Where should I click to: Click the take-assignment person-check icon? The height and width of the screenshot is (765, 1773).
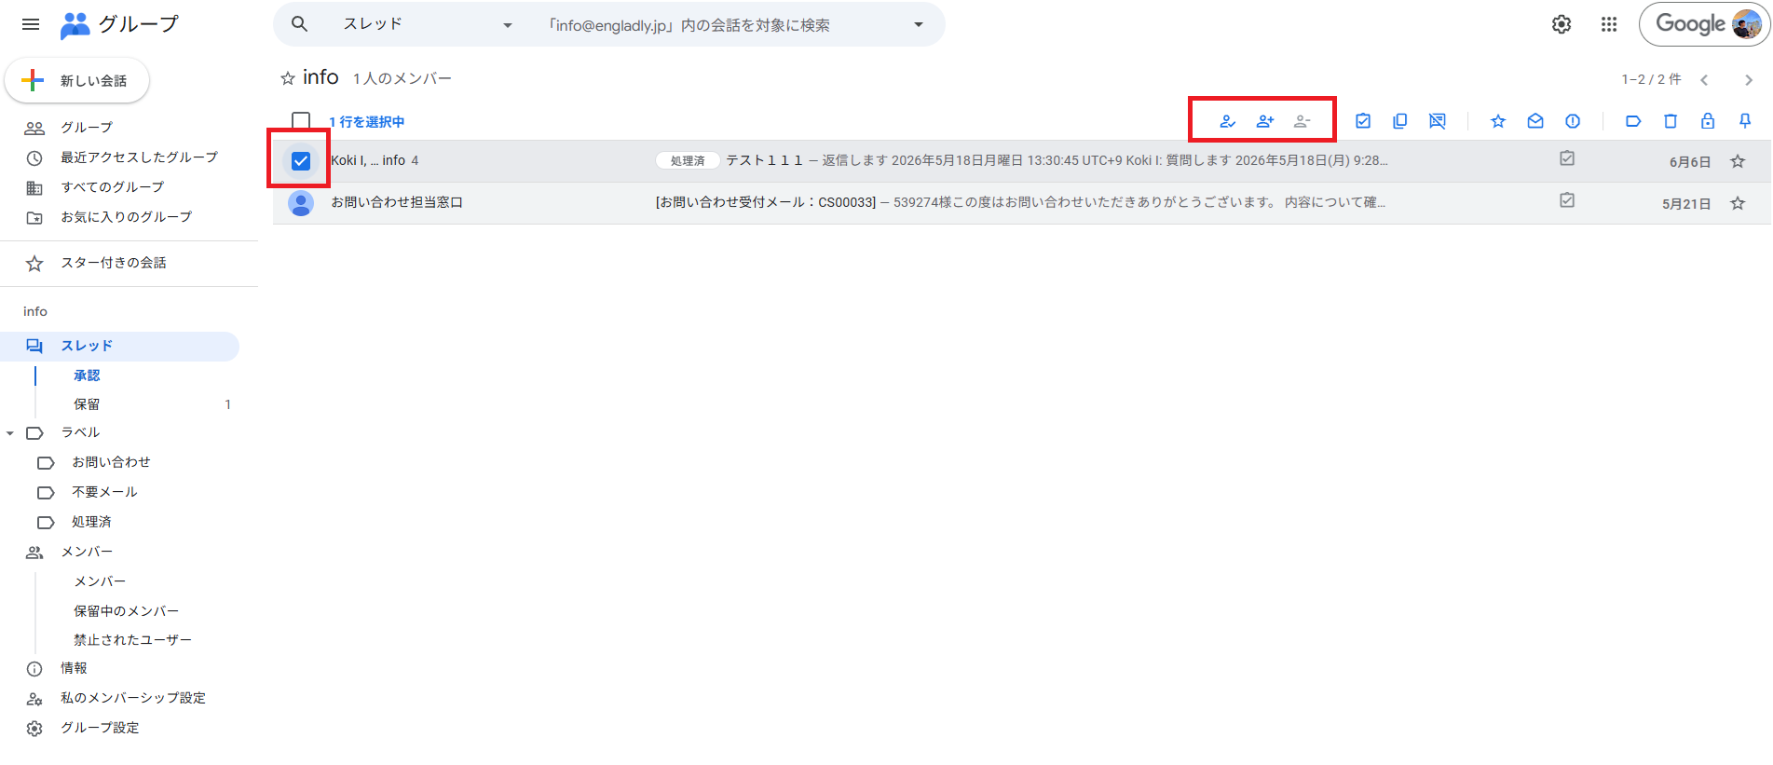point(1228,121)
